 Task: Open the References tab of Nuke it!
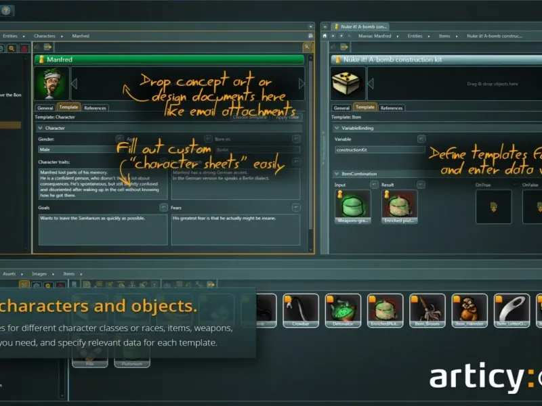(x=392, y=108)
